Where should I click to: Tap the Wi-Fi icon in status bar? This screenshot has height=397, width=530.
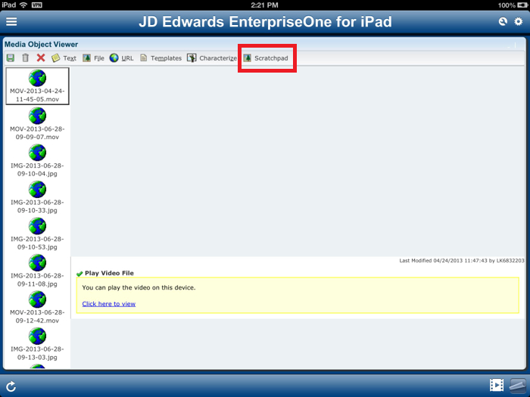pyautogui.click(x=23, y=5)
